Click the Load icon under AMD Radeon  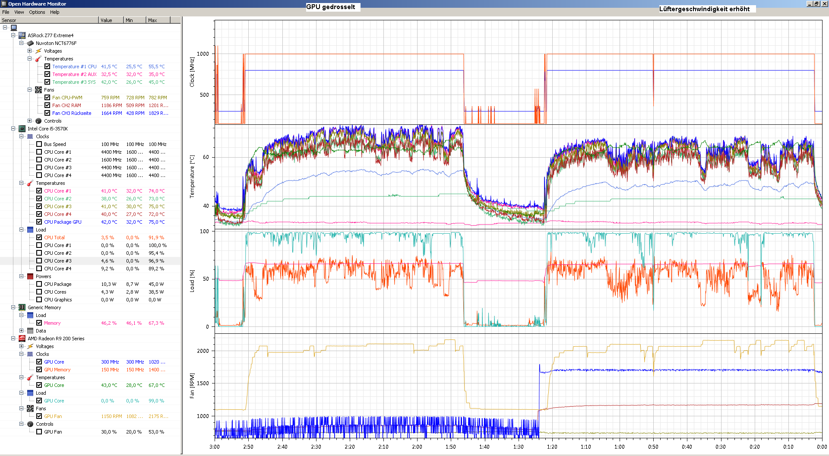click(30, 393)
